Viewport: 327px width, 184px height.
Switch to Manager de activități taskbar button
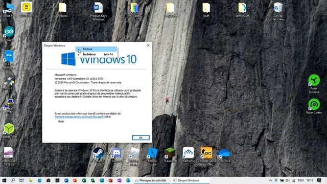152,180
